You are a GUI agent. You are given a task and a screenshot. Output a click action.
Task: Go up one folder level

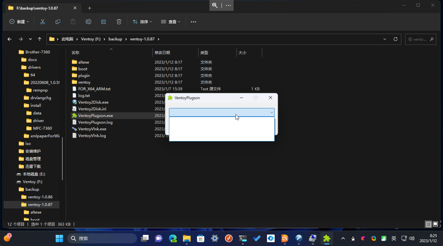(x=40, y=39)
